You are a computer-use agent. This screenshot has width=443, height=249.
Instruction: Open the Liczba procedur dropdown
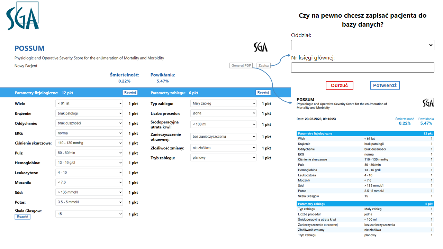(x=224, y=113)
